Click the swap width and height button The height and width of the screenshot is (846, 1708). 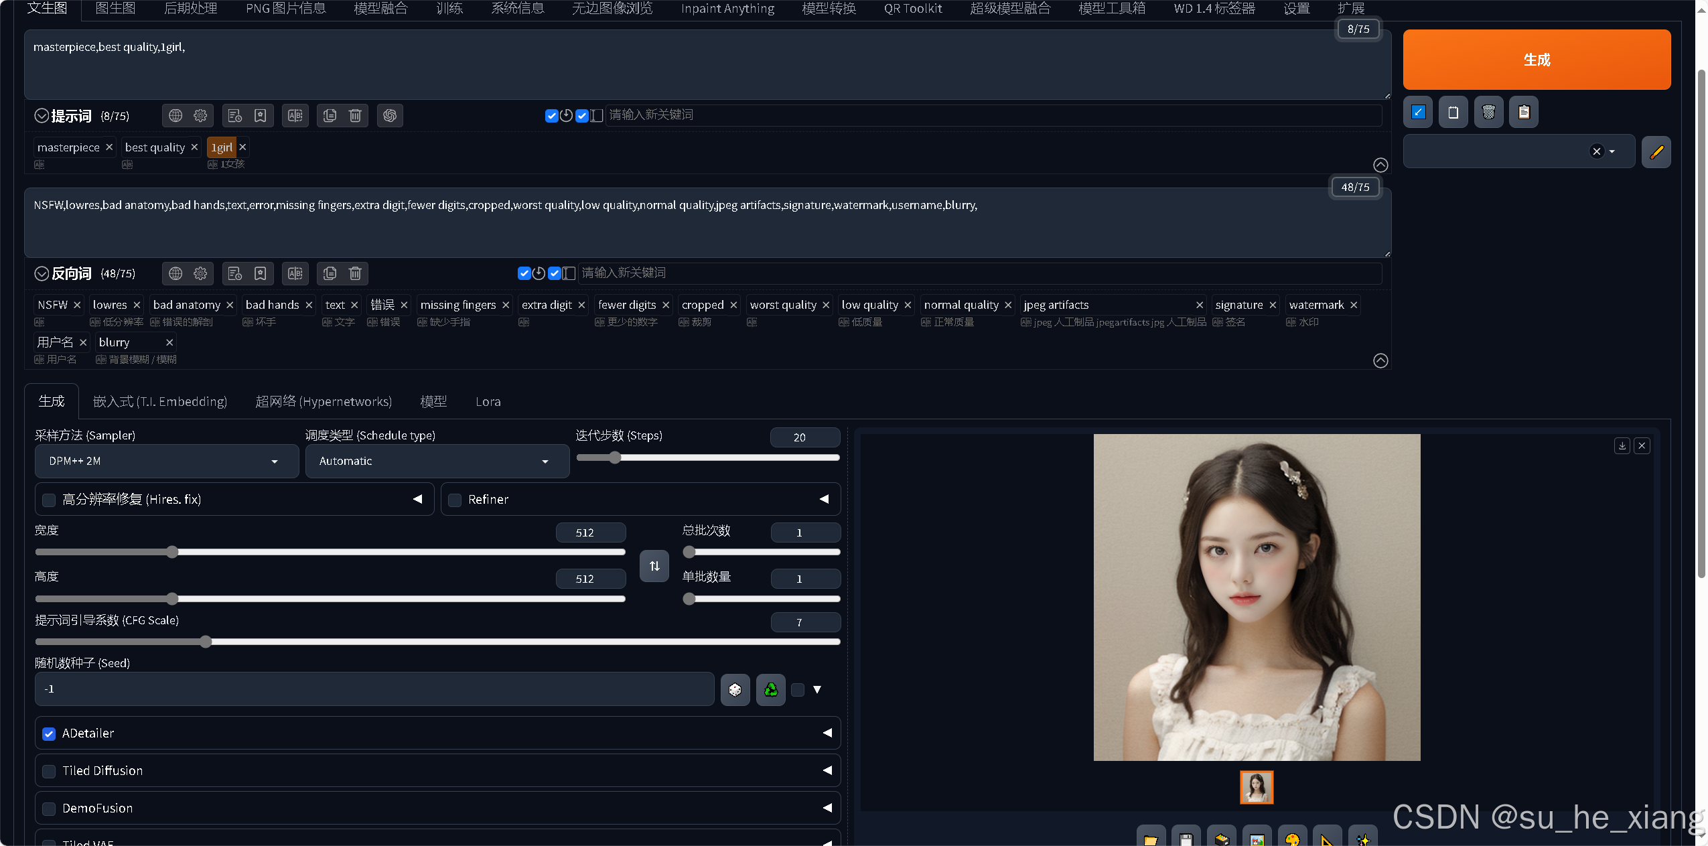click(654, 566)
